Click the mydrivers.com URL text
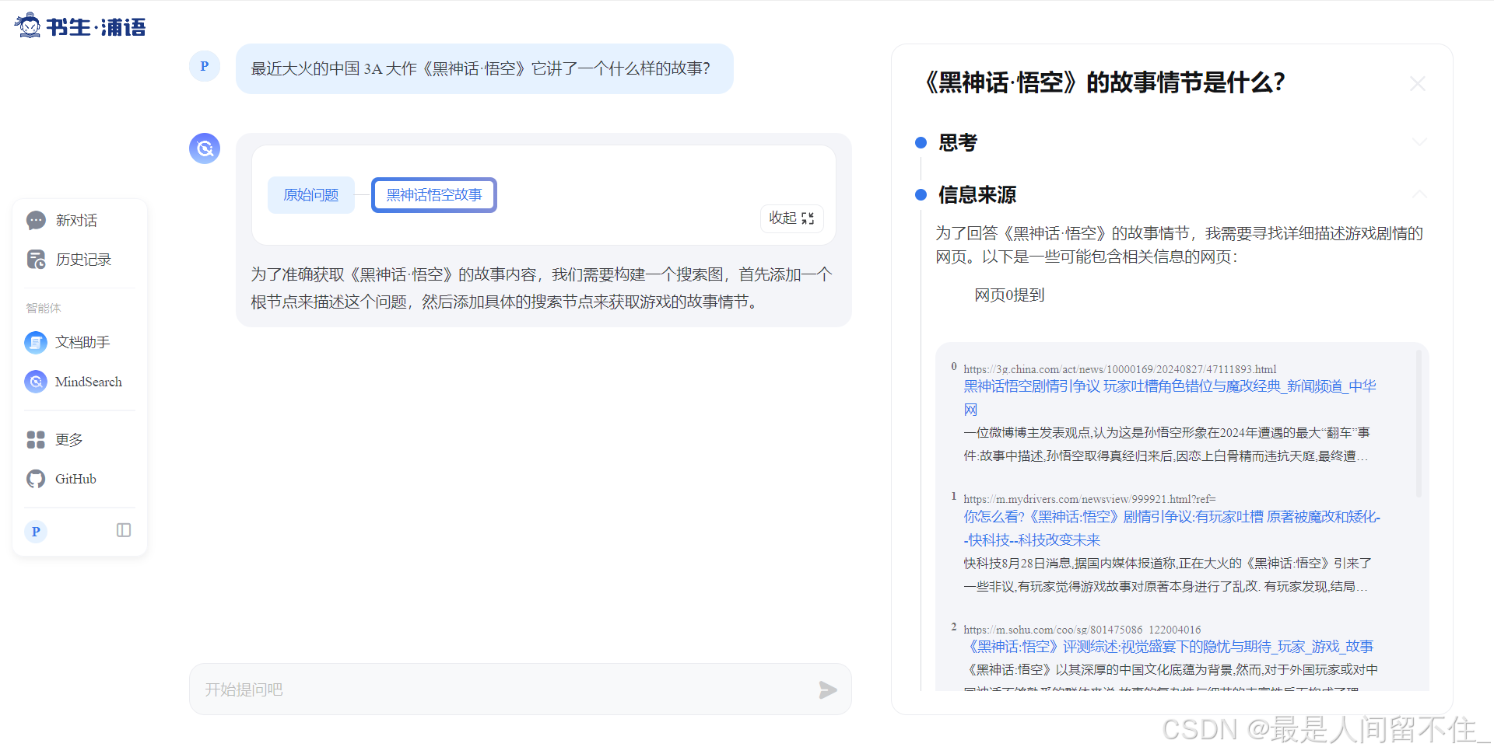Screen dimensions: 1494x754 pyautogui.click(x=1089, y=499)
